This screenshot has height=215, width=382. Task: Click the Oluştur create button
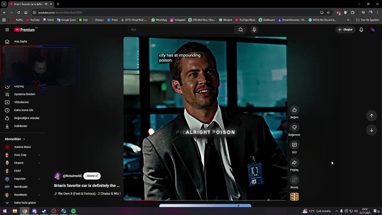point(346,30)
